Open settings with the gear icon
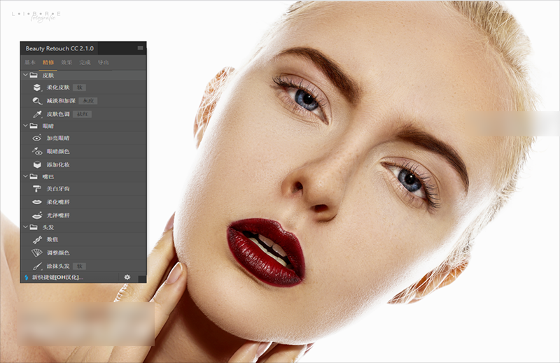 point(127,277)
